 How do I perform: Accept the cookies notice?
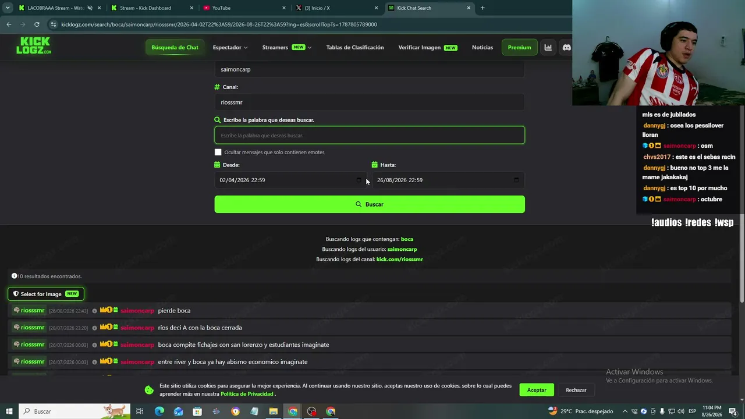tap(537, 390)
